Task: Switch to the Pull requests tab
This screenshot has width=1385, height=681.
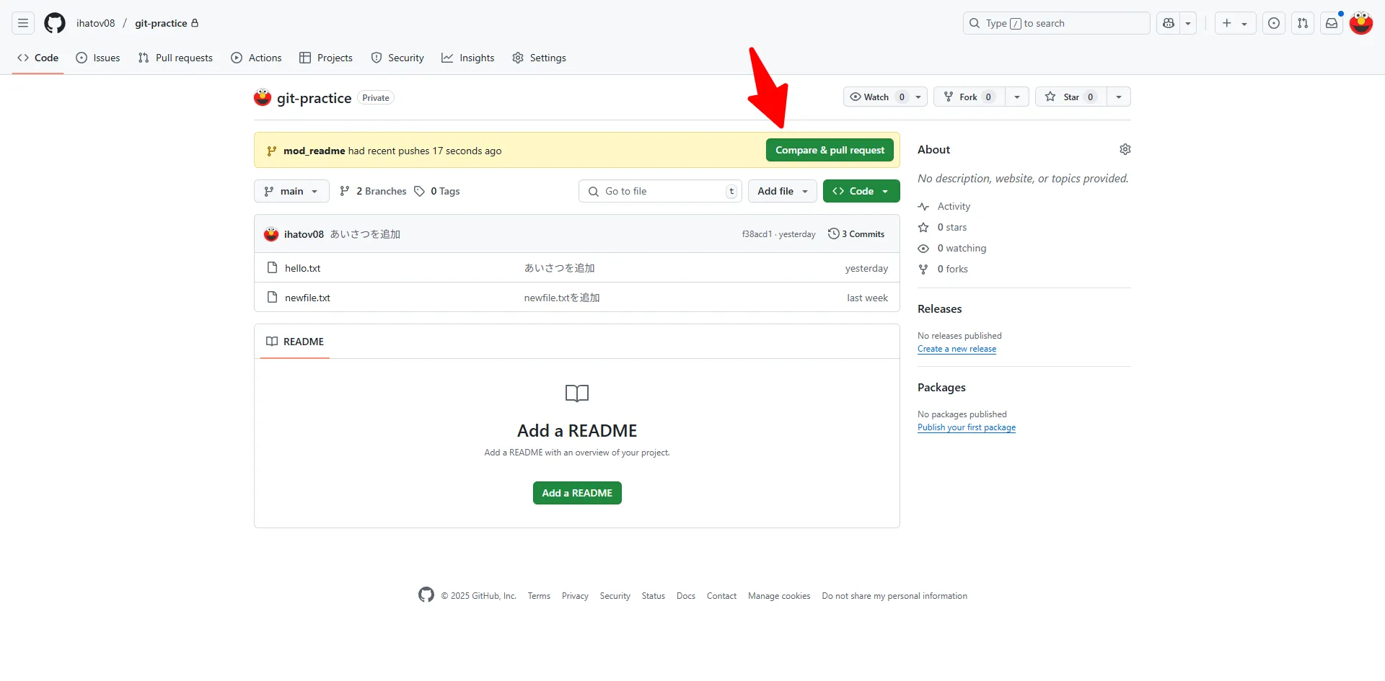Action: click(x=175, y=58)
